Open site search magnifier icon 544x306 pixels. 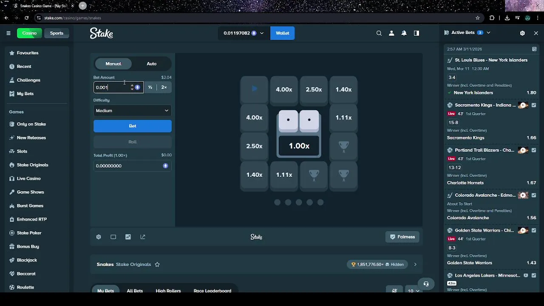[379, 33]
